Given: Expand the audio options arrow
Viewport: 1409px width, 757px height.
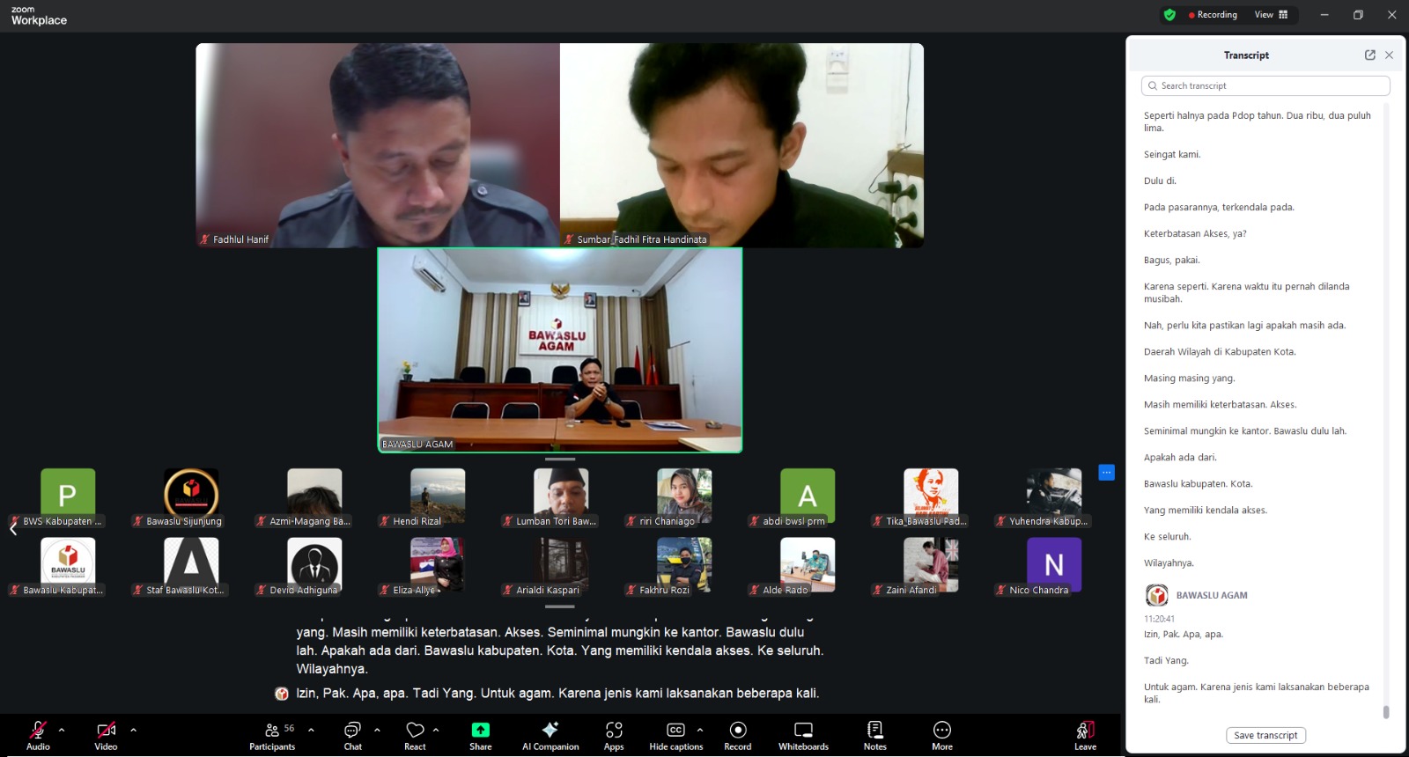Looking at the screenshot, I should point(62,730).
